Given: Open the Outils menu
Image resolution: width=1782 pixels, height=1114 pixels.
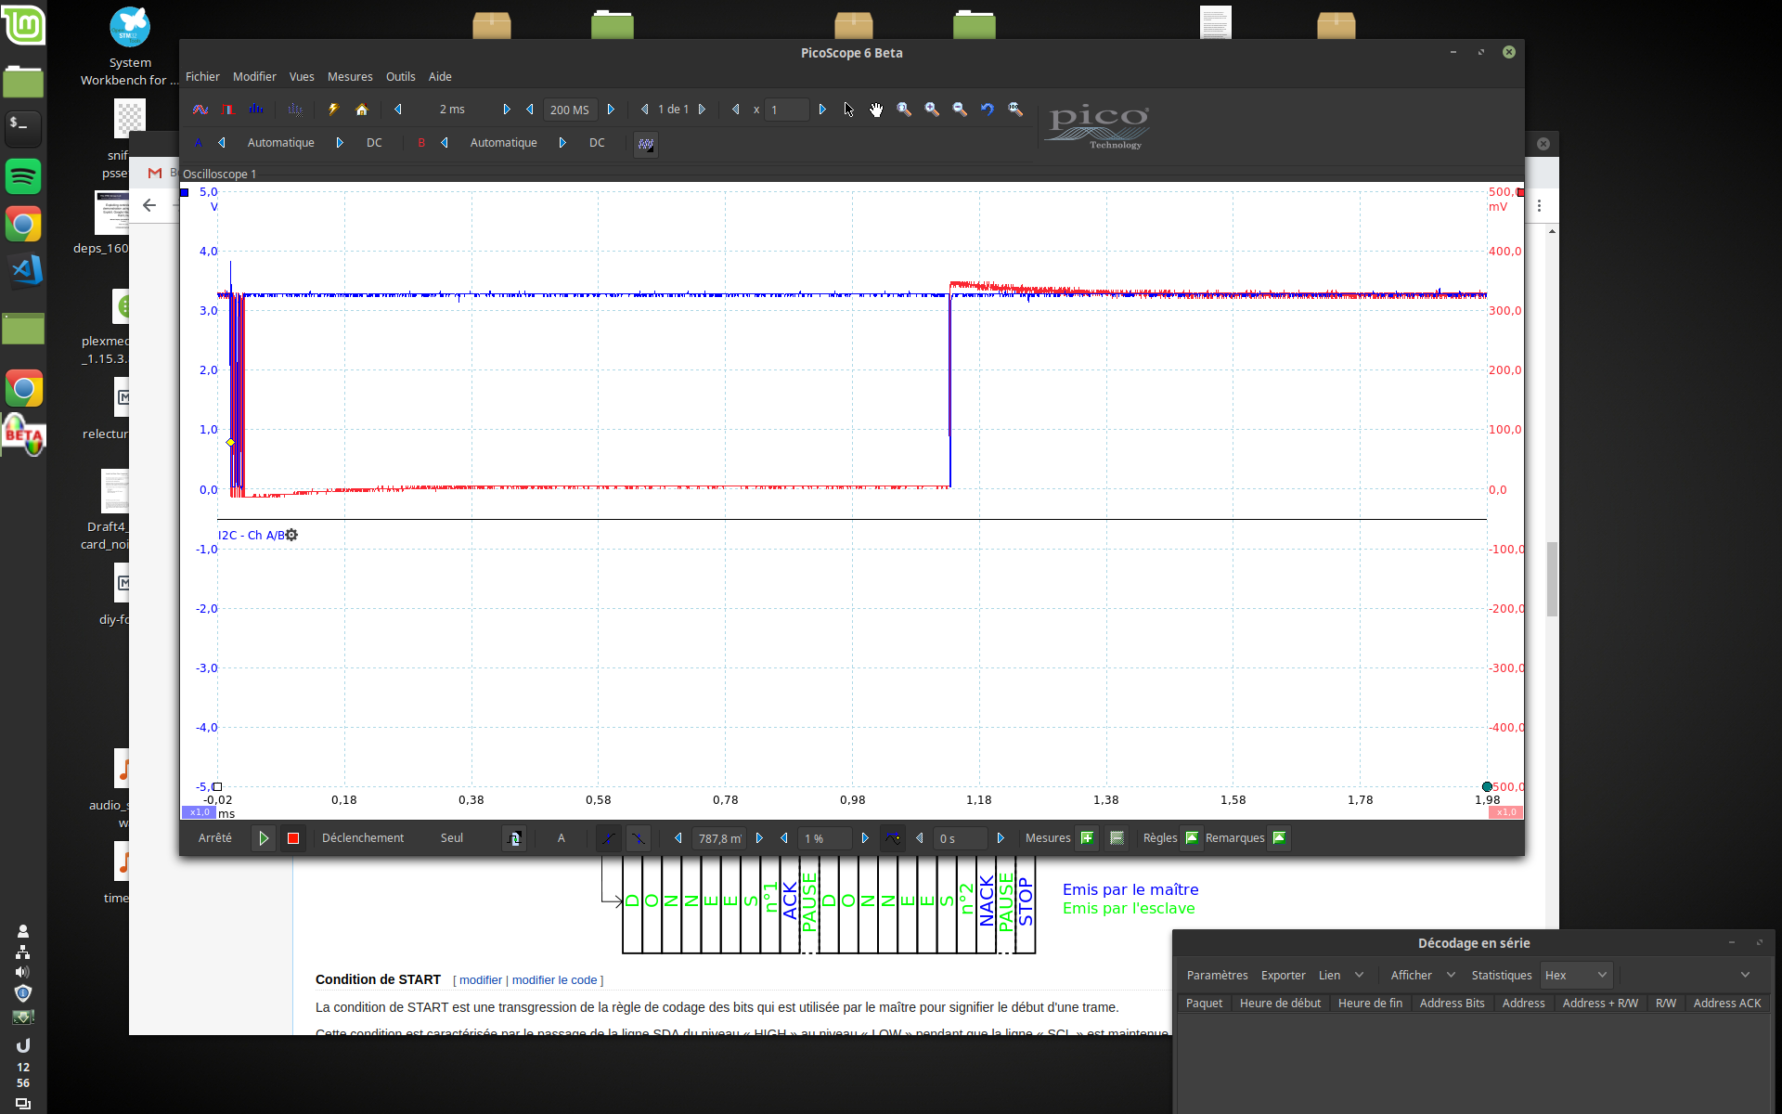Looking at the screenshot, I should click(400, 77).
